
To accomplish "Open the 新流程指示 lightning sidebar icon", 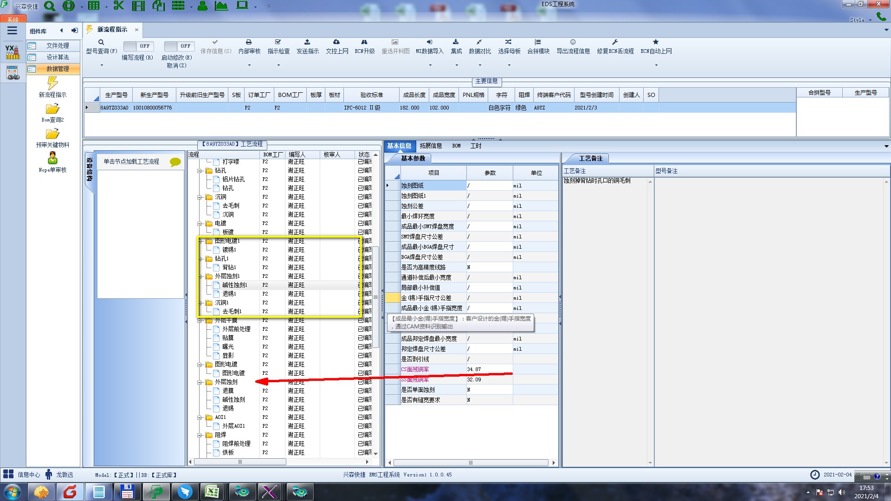I will pos(52,83).
